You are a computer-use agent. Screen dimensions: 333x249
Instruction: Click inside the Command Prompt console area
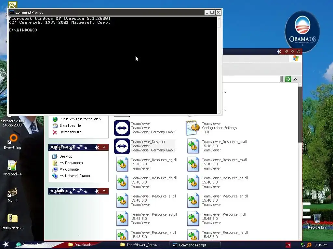pos(113,65)
